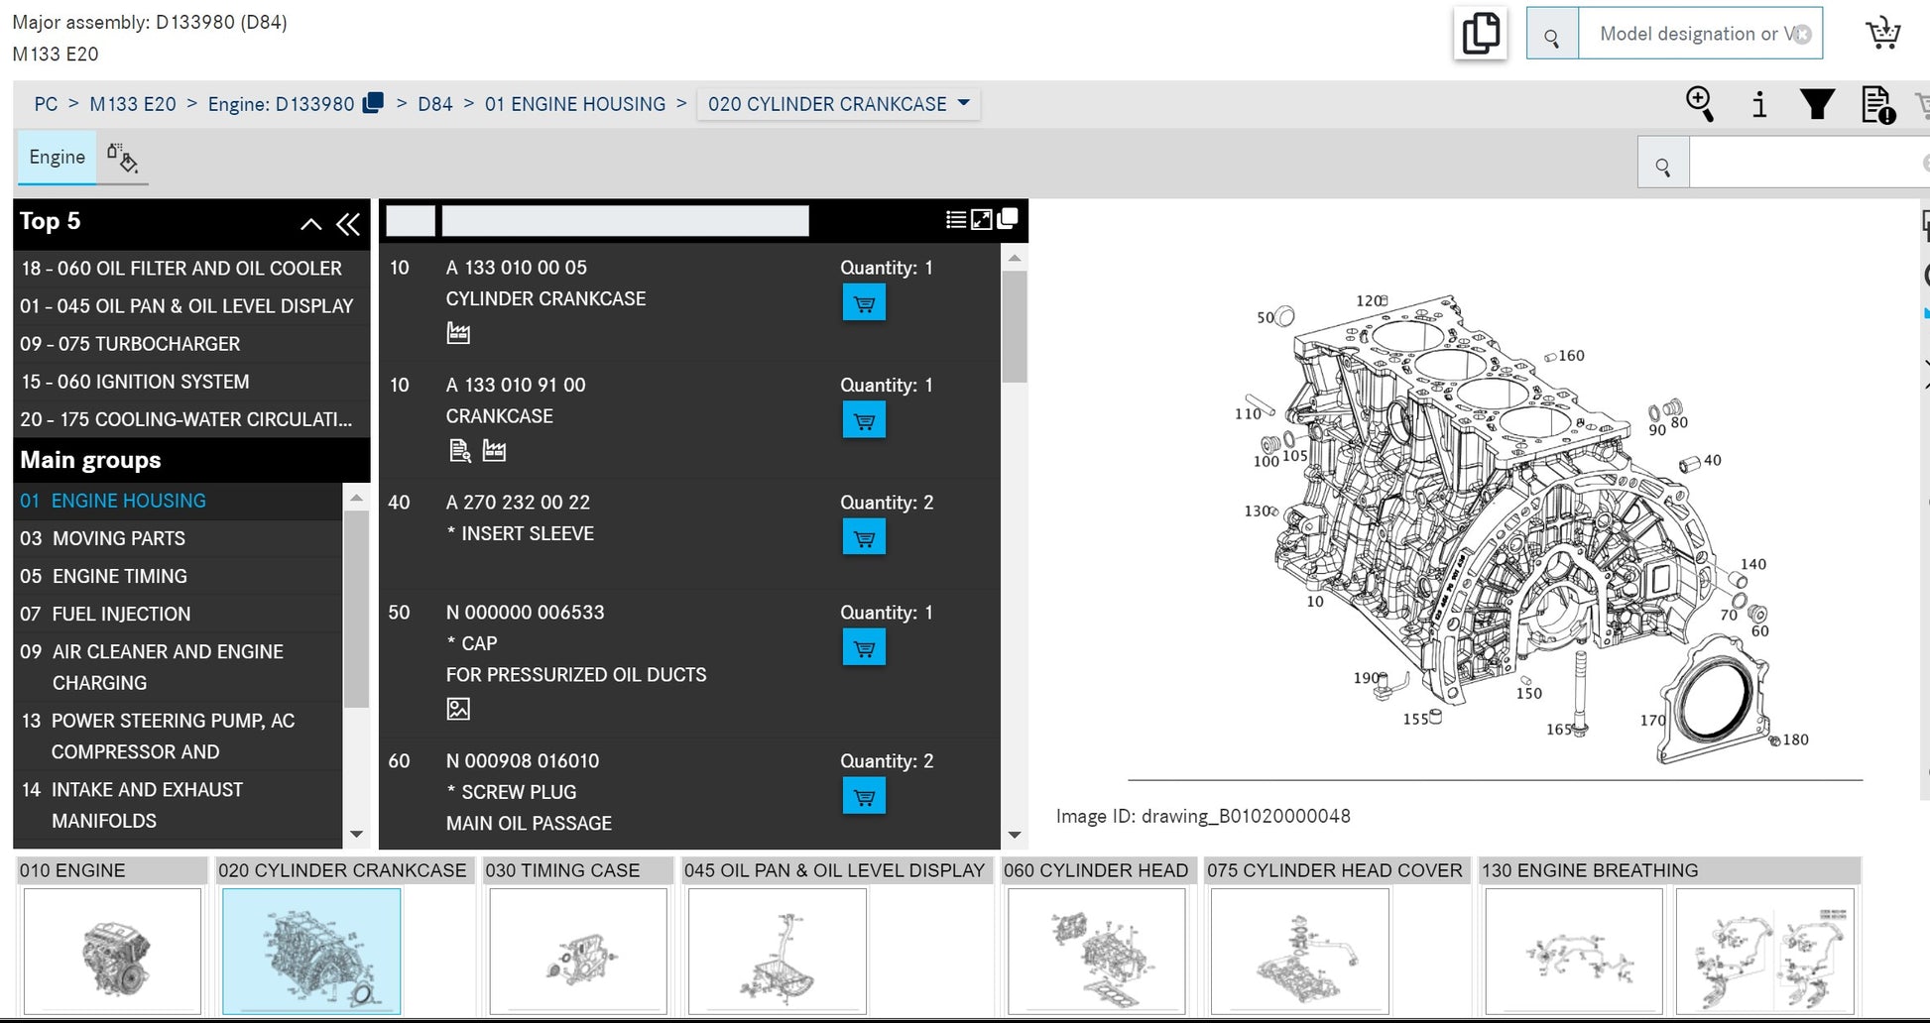Click the copy/duplicate icon next to Engine: D133980
Screen dimensions: 1930x1023
click(x=372, y=102)
